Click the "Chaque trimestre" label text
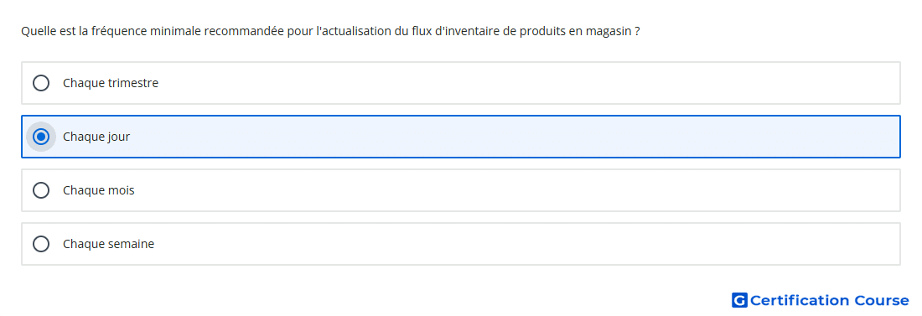 (x=111, y=83)
